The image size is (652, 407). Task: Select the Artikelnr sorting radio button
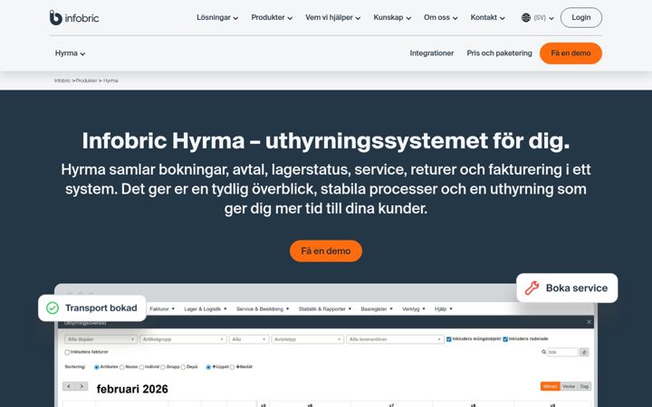(x=97, y=367)
